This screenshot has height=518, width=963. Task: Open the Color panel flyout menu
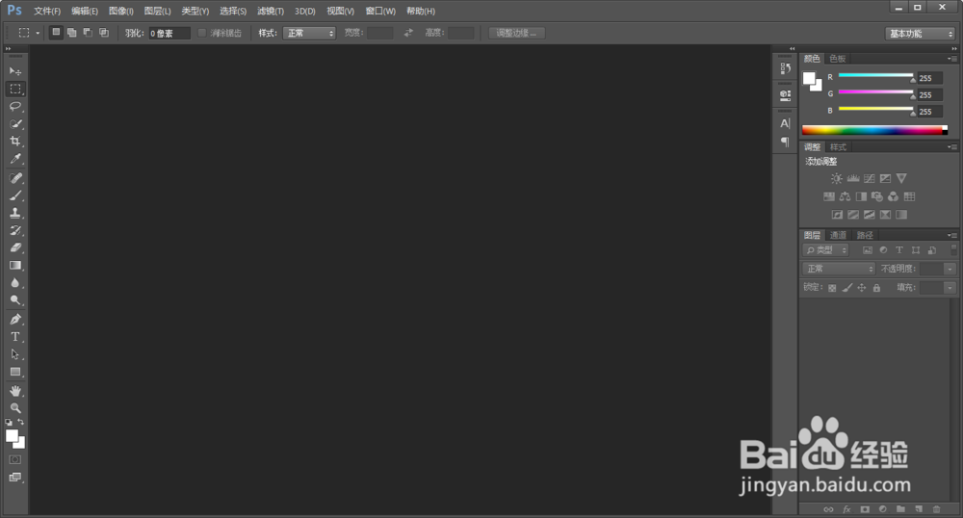click(952, 59)
